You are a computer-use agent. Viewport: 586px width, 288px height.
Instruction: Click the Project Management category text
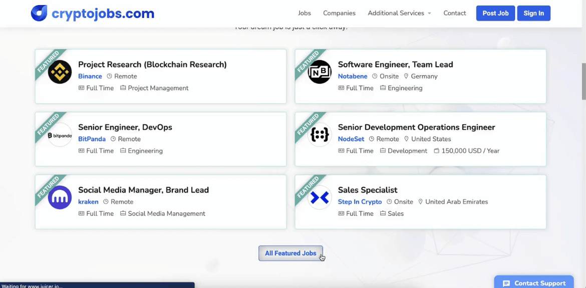pos(158,88)
